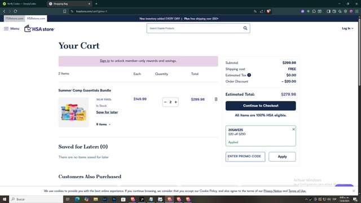Image resolution: width=361 pixels, height=203 pixels.
Task: Dismiss the cookie notice banner
Action: pos(354,191)
